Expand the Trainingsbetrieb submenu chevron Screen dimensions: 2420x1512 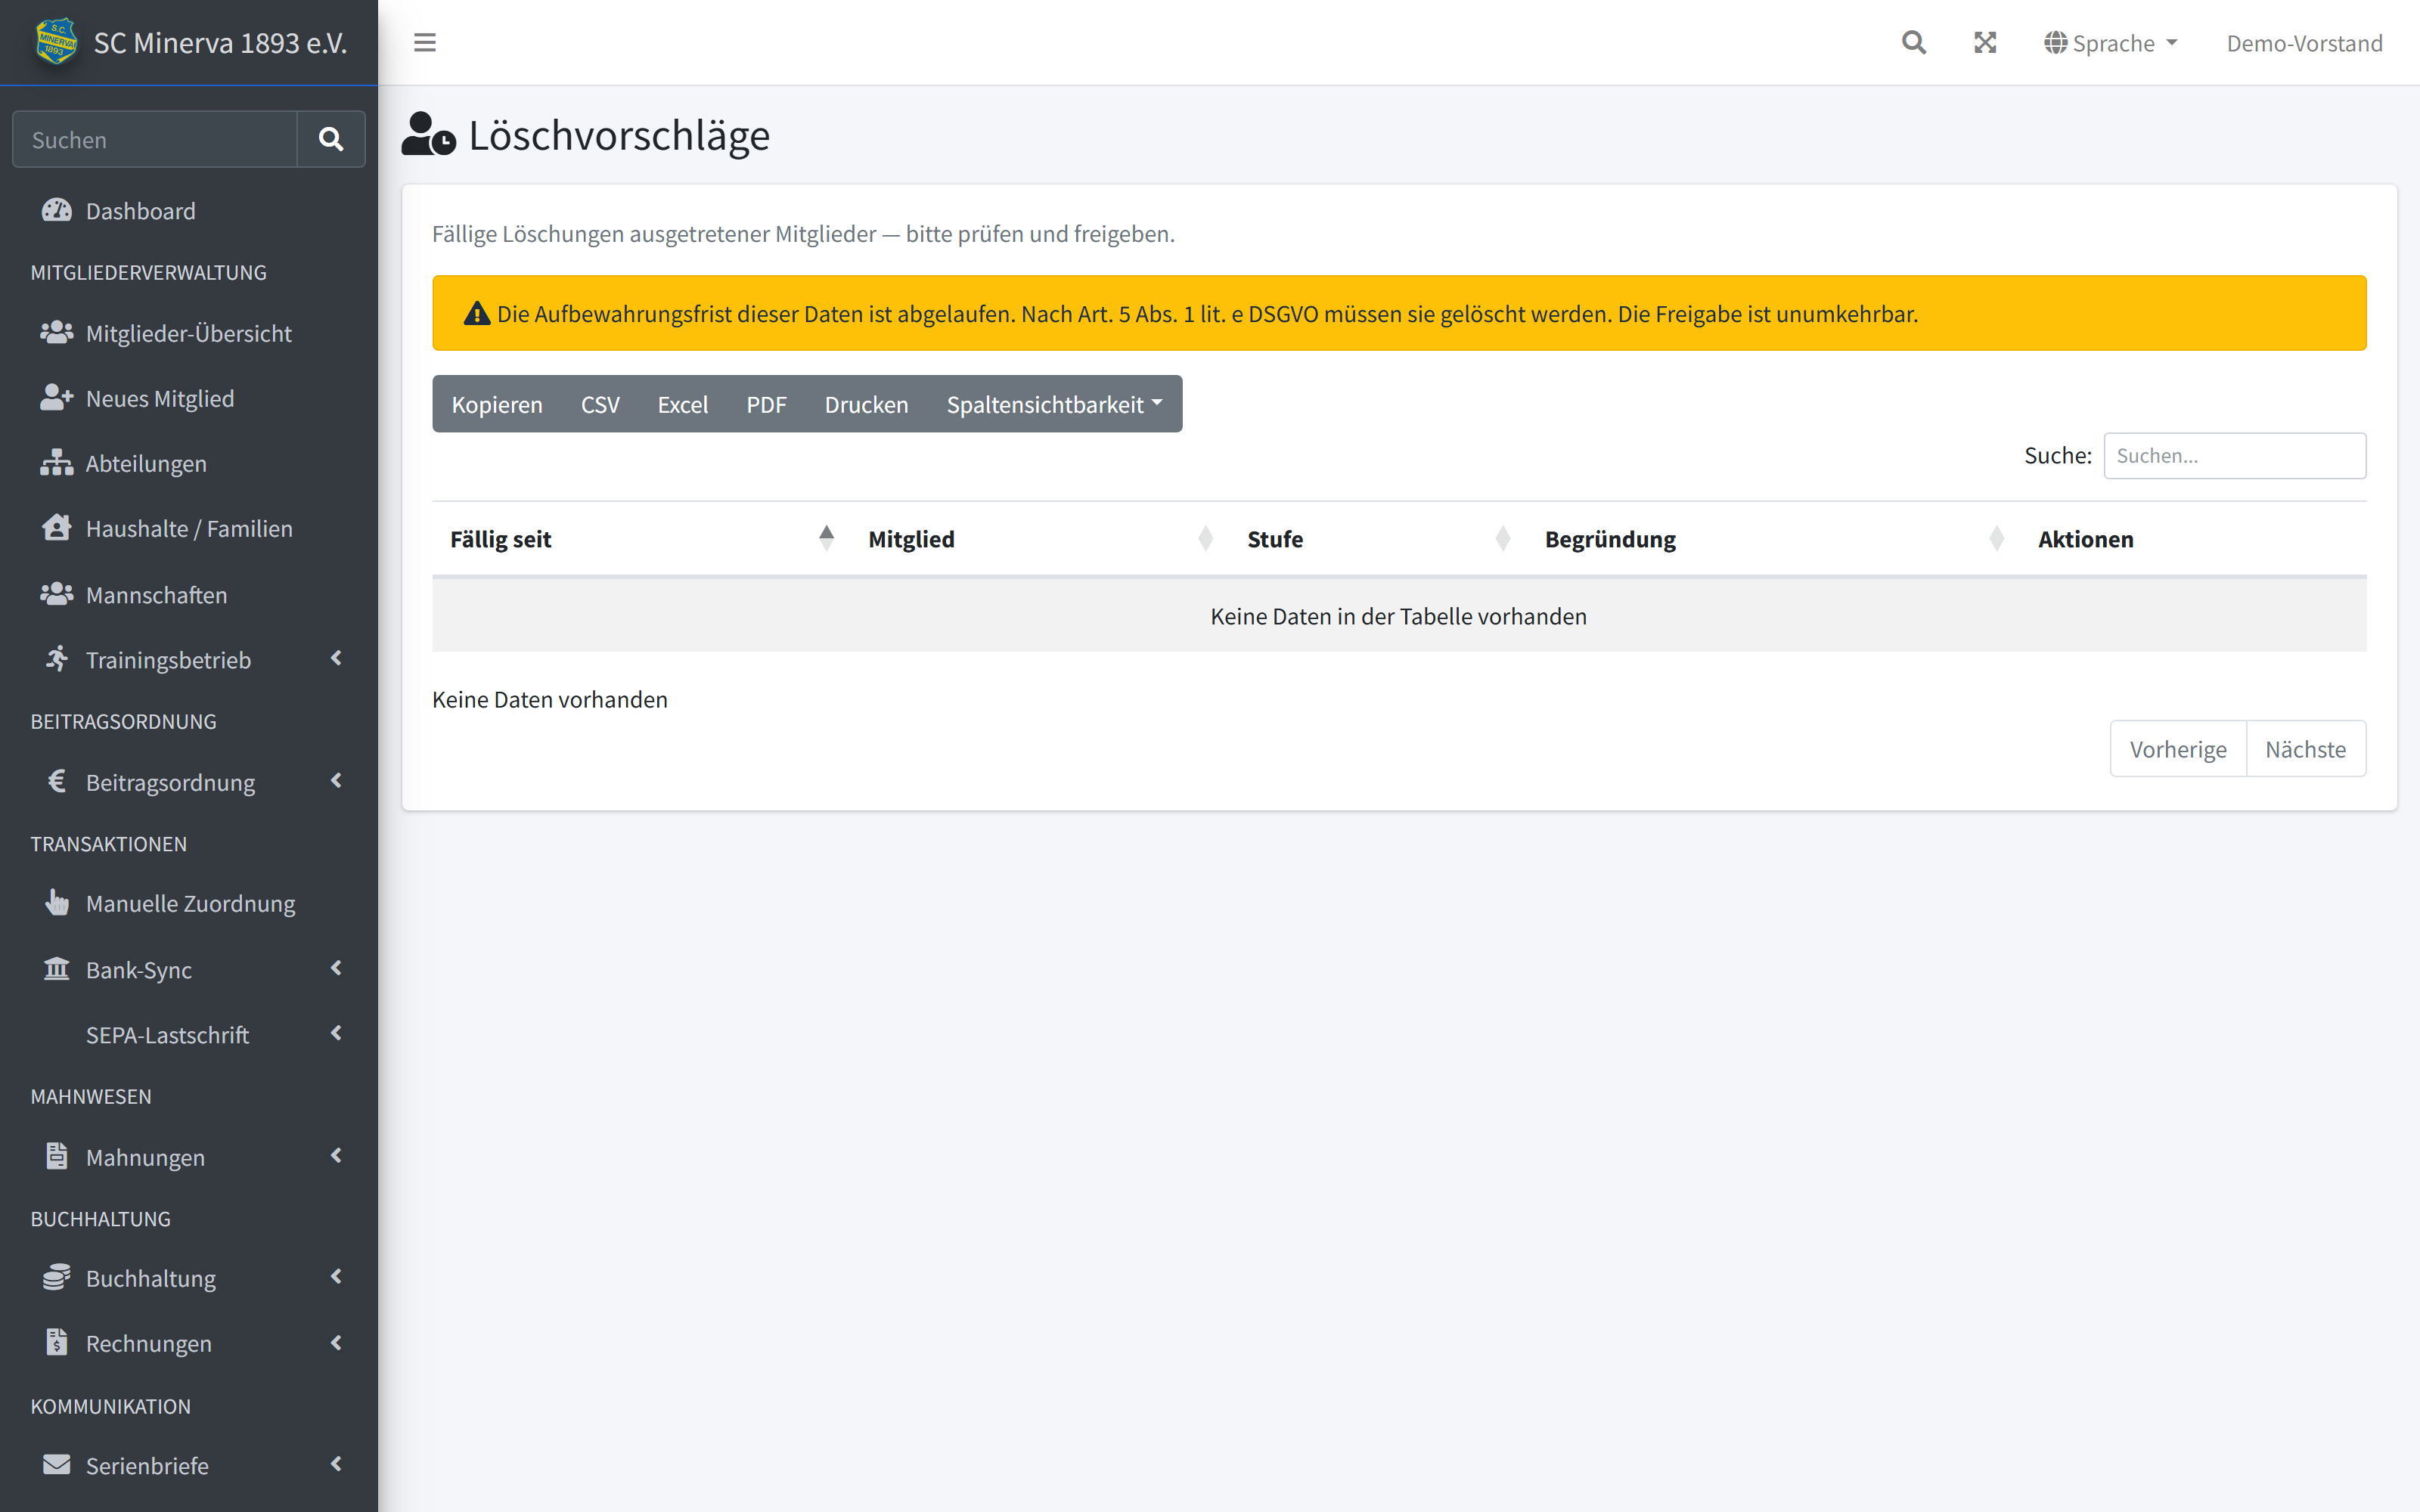(336, 658)
